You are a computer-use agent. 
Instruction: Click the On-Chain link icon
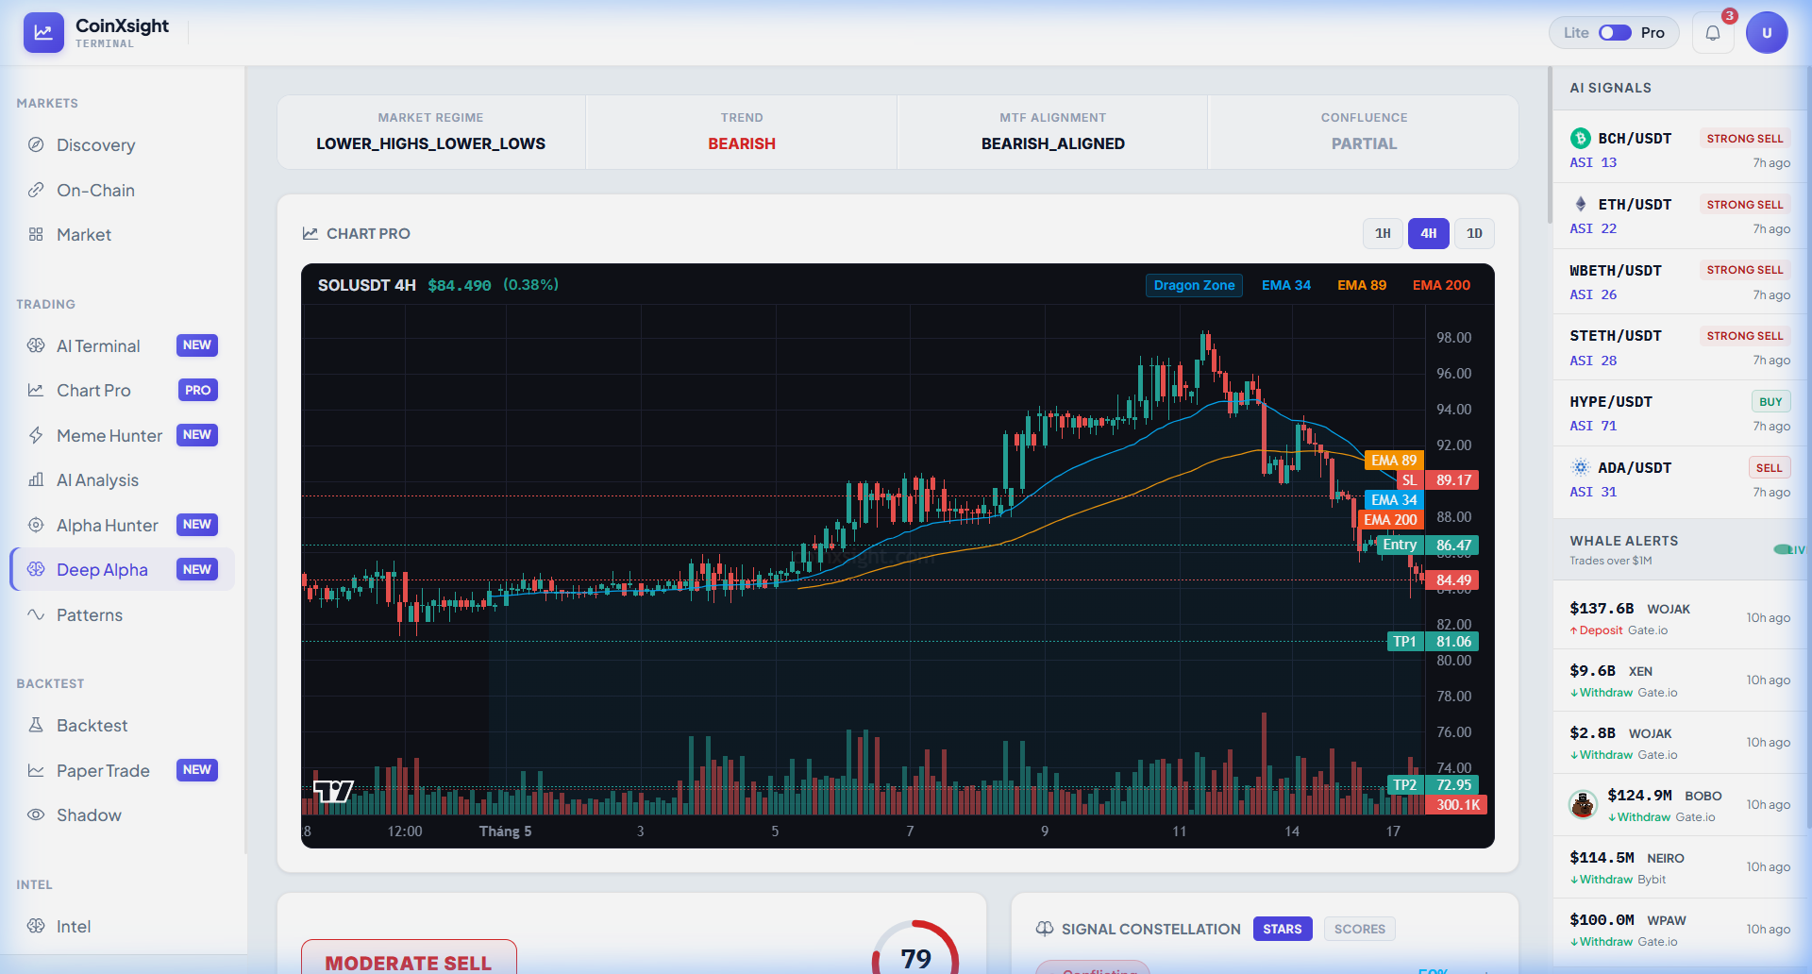(36, 190)
